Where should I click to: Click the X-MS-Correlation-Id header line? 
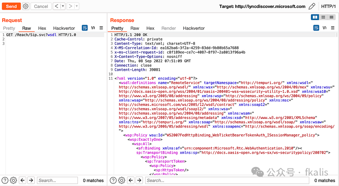click(x=176, y=48)
